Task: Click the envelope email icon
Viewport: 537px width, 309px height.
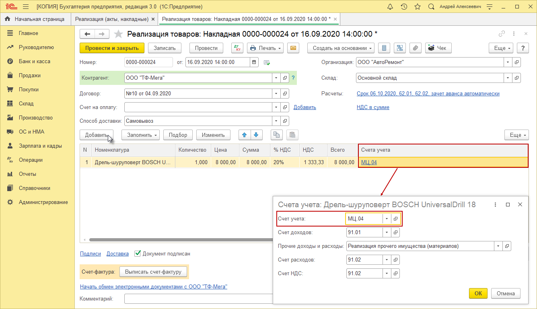Action: click(293, 48)
